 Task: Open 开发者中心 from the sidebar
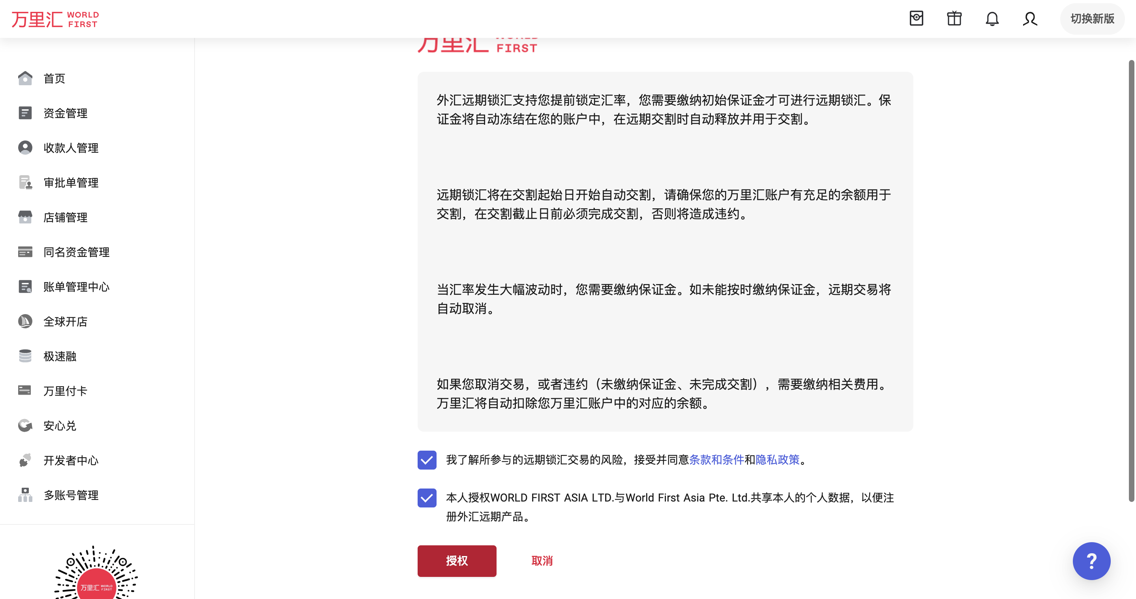pos(71,460)
